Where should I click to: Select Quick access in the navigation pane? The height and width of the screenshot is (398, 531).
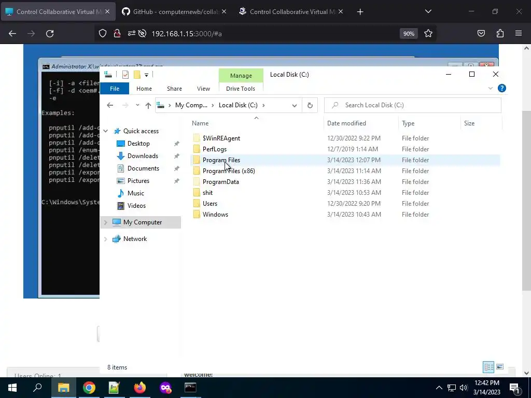click(x=141, y=131)
